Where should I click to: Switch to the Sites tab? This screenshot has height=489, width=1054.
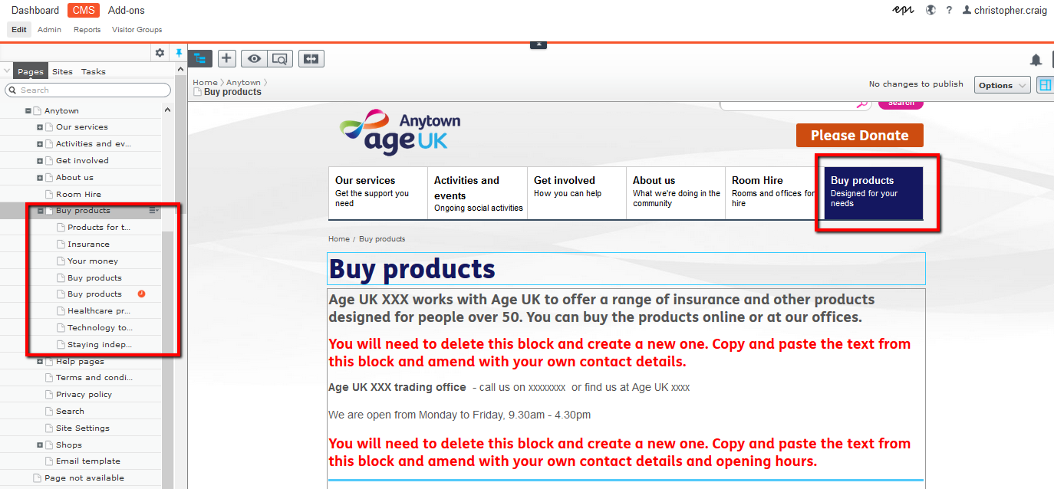(62, 71)
